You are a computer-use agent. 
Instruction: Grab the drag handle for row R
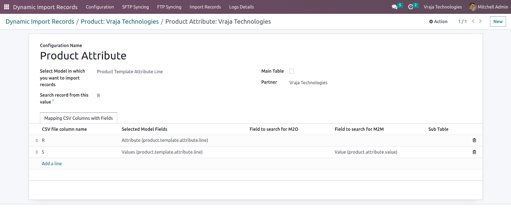tap(37, 140)
